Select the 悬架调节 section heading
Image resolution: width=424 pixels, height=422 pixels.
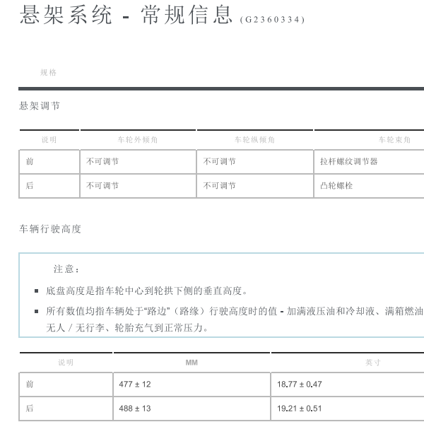40,106
